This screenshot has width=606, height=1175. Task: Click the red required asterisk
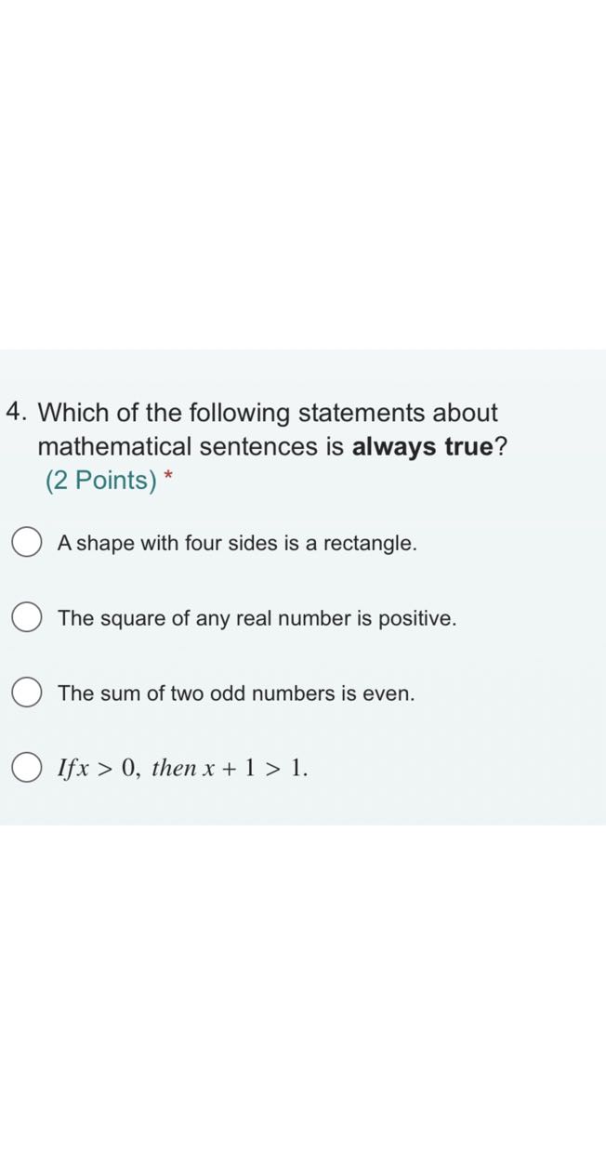165,475
